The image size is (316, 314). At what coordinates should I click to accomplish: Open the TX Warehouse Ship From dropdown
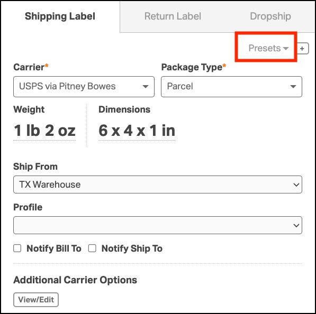pos(158,184)
